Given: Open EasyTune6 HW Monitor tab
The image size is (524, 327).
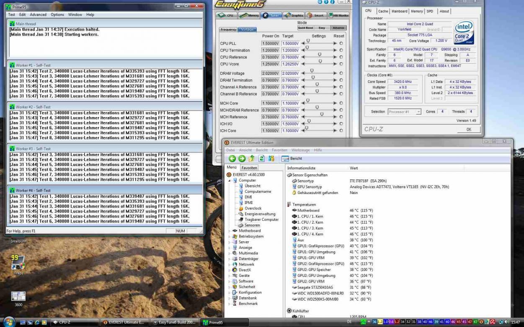Looking at the screenshot, I should (339, 15).
